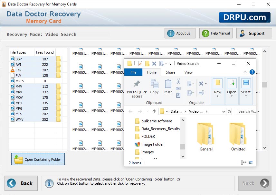Click the MP4 file type icon
276x195 pixels.
tap(13, 103)
